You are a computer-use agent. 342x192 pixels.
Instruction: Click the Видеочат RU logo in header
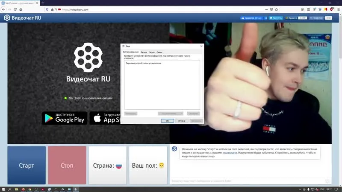23,18
